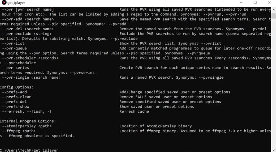276x152 pixels.
Task: Click the --prefs-add option text
Action: (x=14, y=92)
